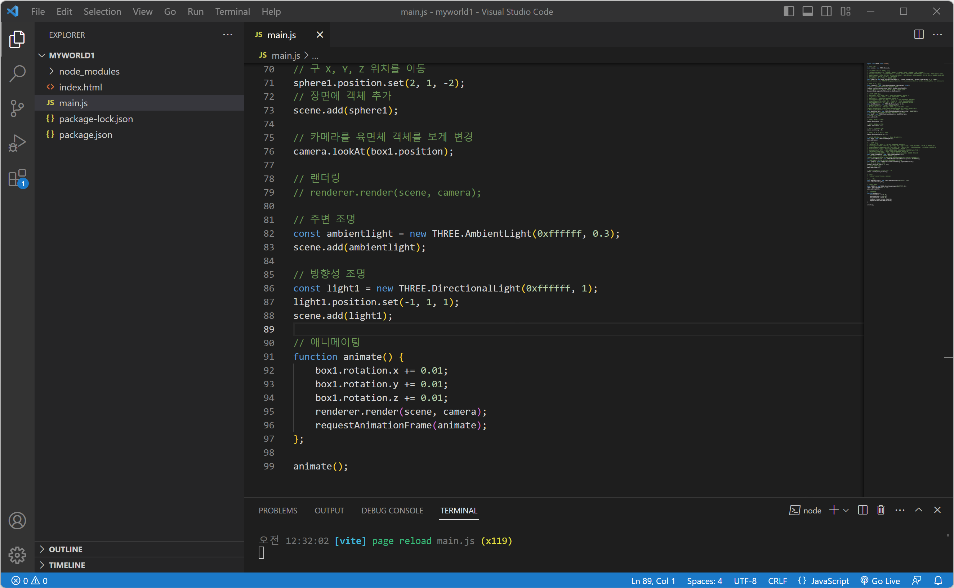Open the new terminal launch profile dropdown
This screenshot has height=588, width=954.
click(846, 510)
